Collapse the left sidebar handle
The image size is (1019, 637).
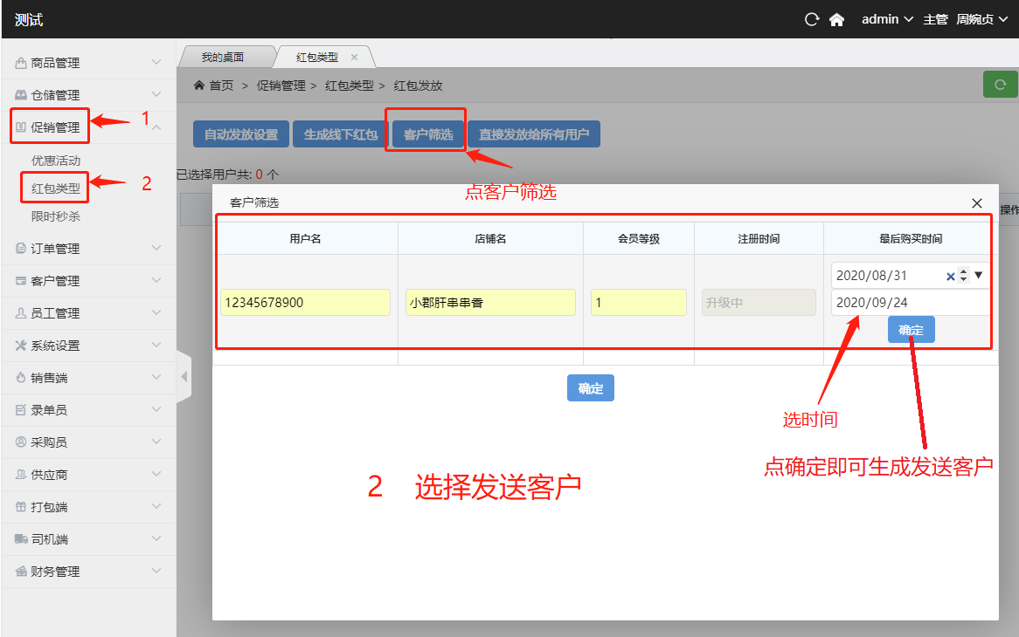click(x=184, y=377)
